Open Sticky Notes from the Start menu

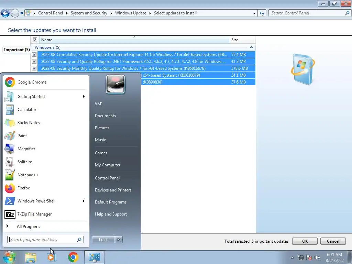click(x=46, y=123)
